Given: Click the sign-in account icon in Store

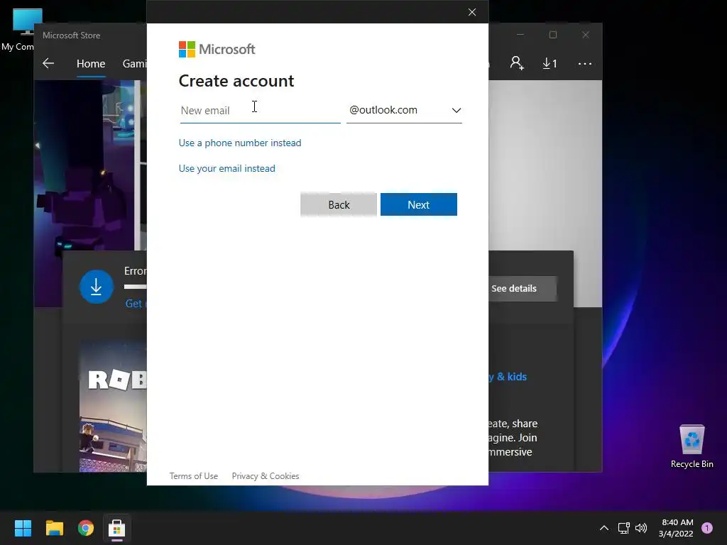Looking at the screenshot, I should click(517, 63).
